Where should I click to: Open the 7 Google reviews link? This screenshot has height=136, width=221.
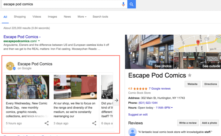[x=159, y=89]
